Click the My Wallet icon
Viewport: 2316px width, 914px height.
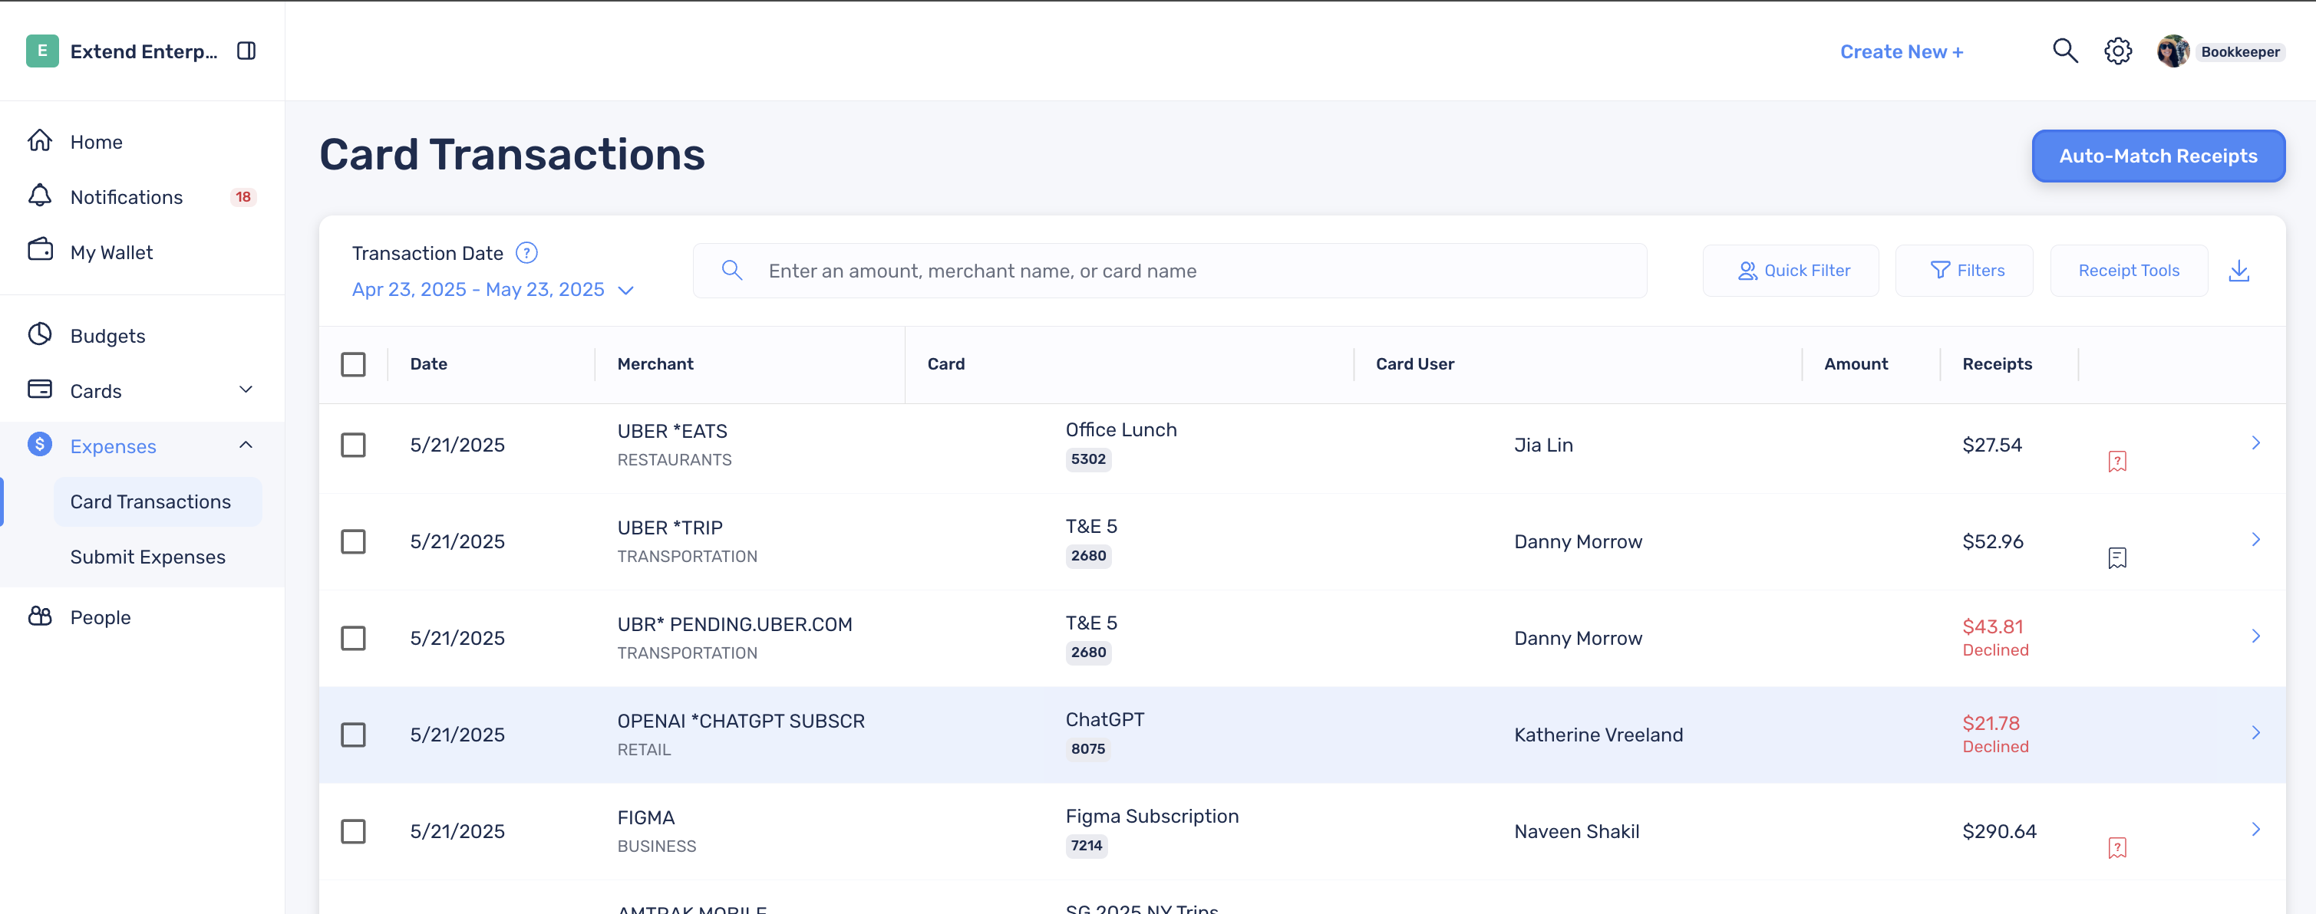[x=40, y=251]
